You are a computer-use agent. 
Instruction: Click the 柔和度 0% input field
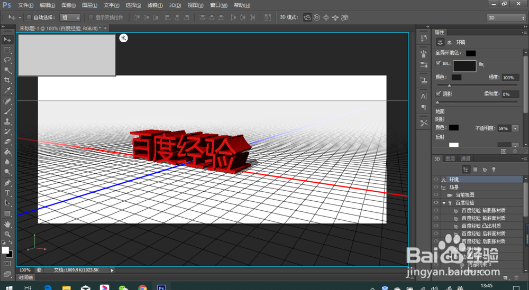(x=510, y=95)
